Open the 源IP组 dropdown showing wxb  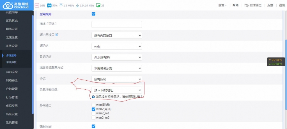(x=117, y=46)
